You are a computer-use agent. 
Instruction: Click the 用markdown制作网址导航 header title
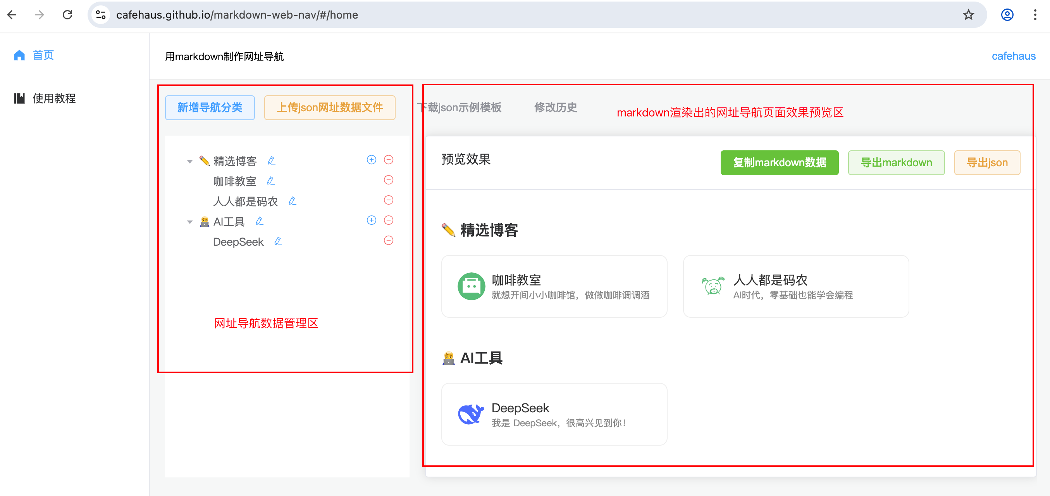click(x=224, y=56)
